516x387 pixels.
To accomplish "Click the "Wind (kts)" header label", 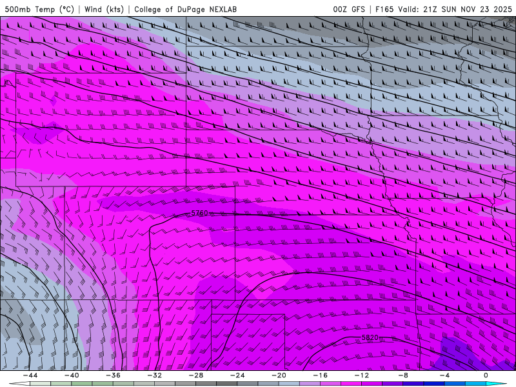I will 104,9.
